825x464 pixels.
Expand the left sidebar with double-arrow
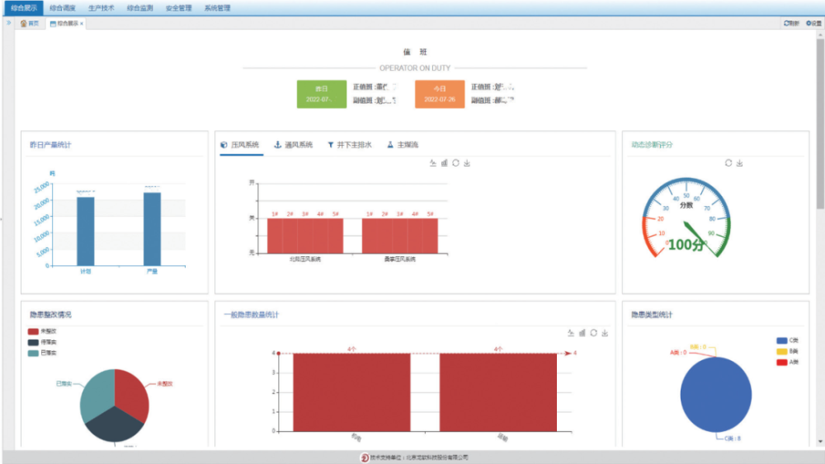click(9, 23)
